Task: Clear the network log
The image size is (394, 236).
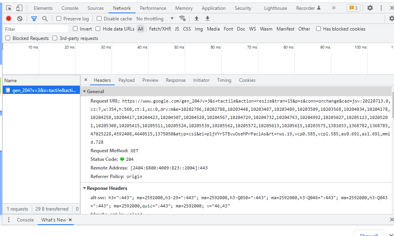Action: 20,18
